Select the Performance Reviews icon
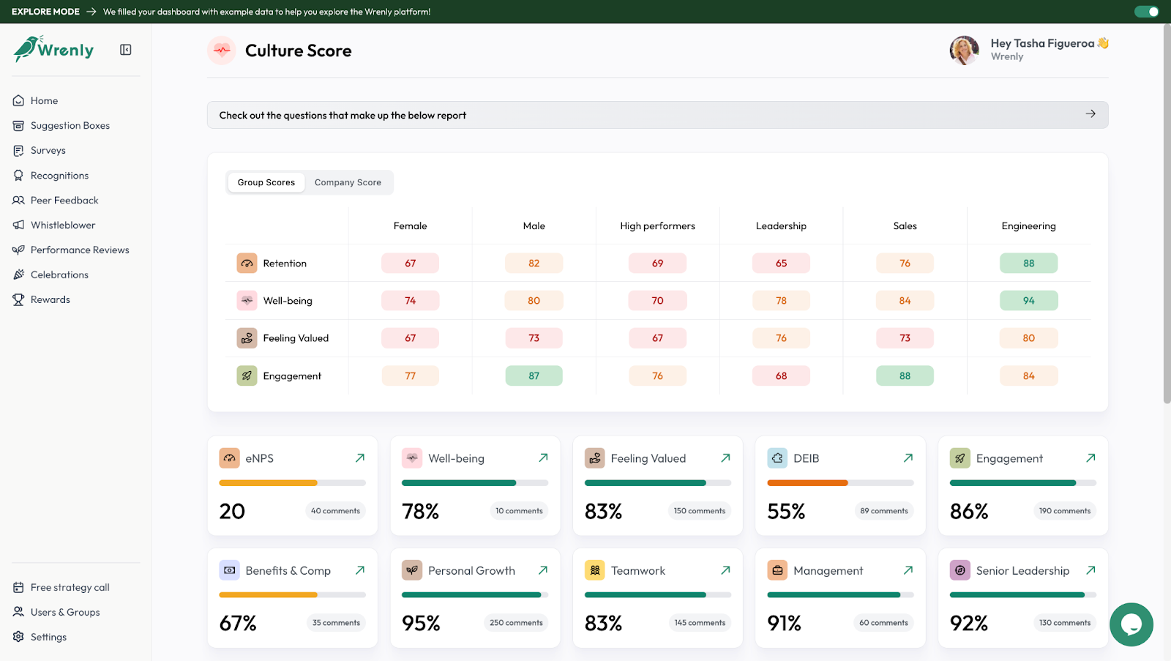1171x661 pixels. (x=18, y=250)
